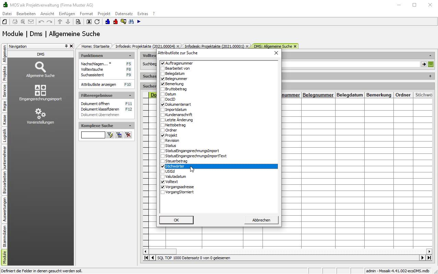Collapse the Funktionen panel
The image size is (438, 274).
(x=130, y=56)
